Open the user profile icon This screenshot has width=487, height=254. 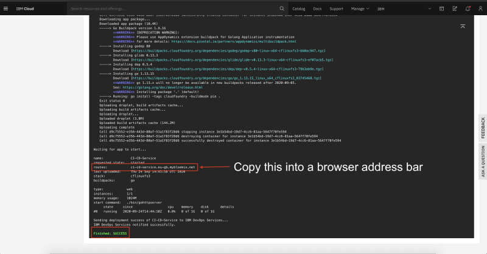point(480,9)
